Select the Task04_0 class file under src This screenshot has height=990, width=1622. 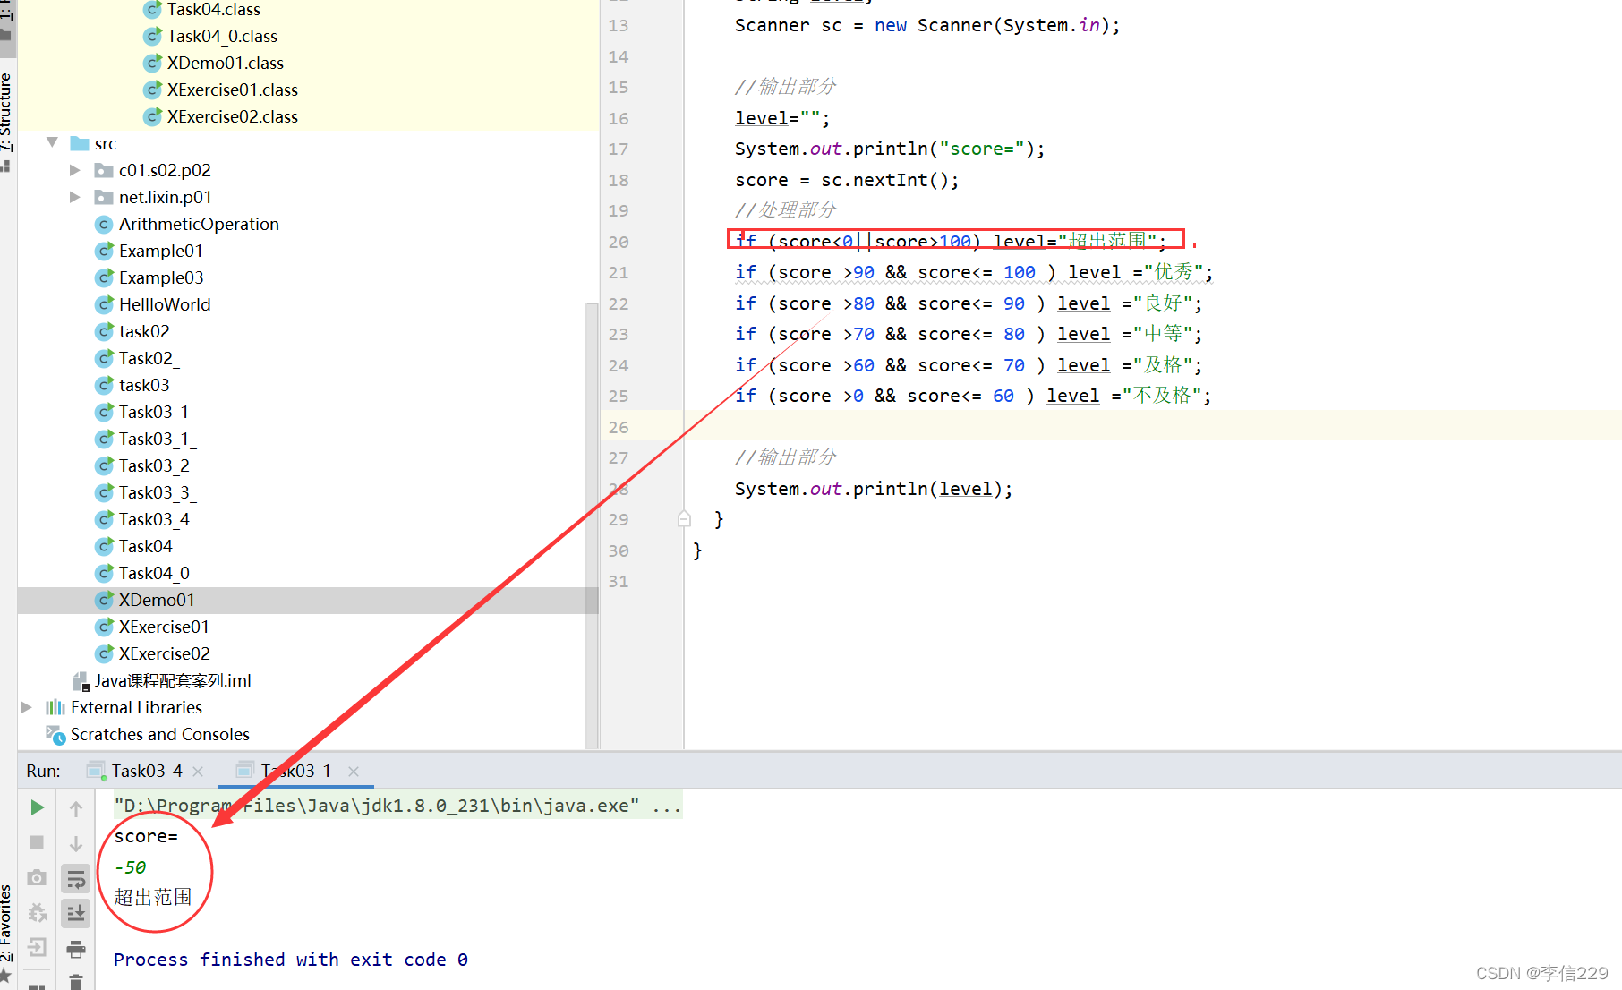point(154,573)
